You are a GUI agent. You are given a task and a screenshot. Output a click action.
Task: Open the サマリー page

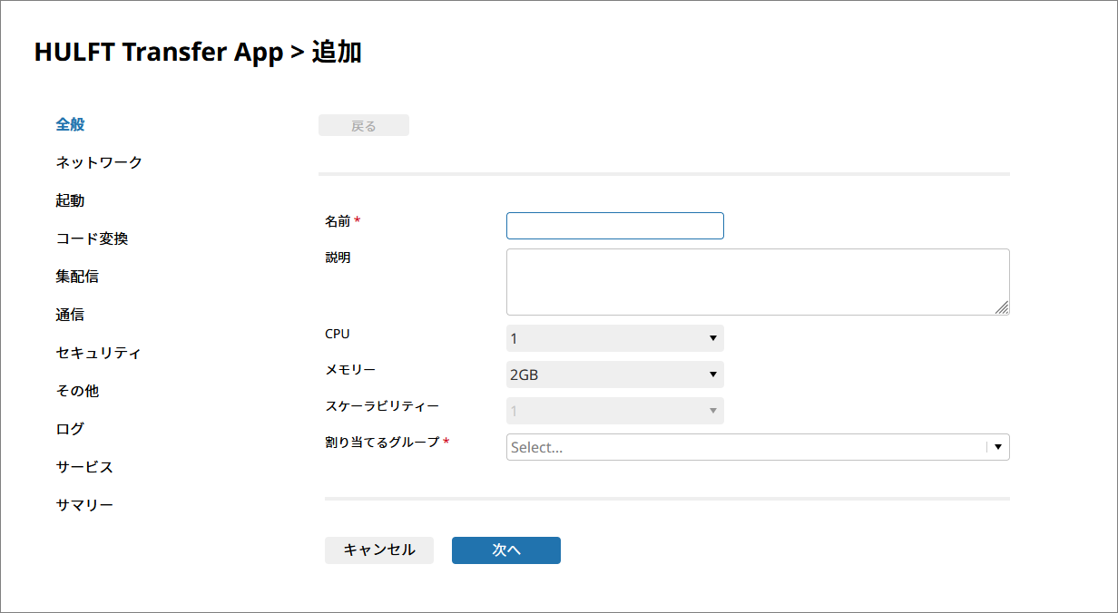pyautogui.click(x=84, y=505)
